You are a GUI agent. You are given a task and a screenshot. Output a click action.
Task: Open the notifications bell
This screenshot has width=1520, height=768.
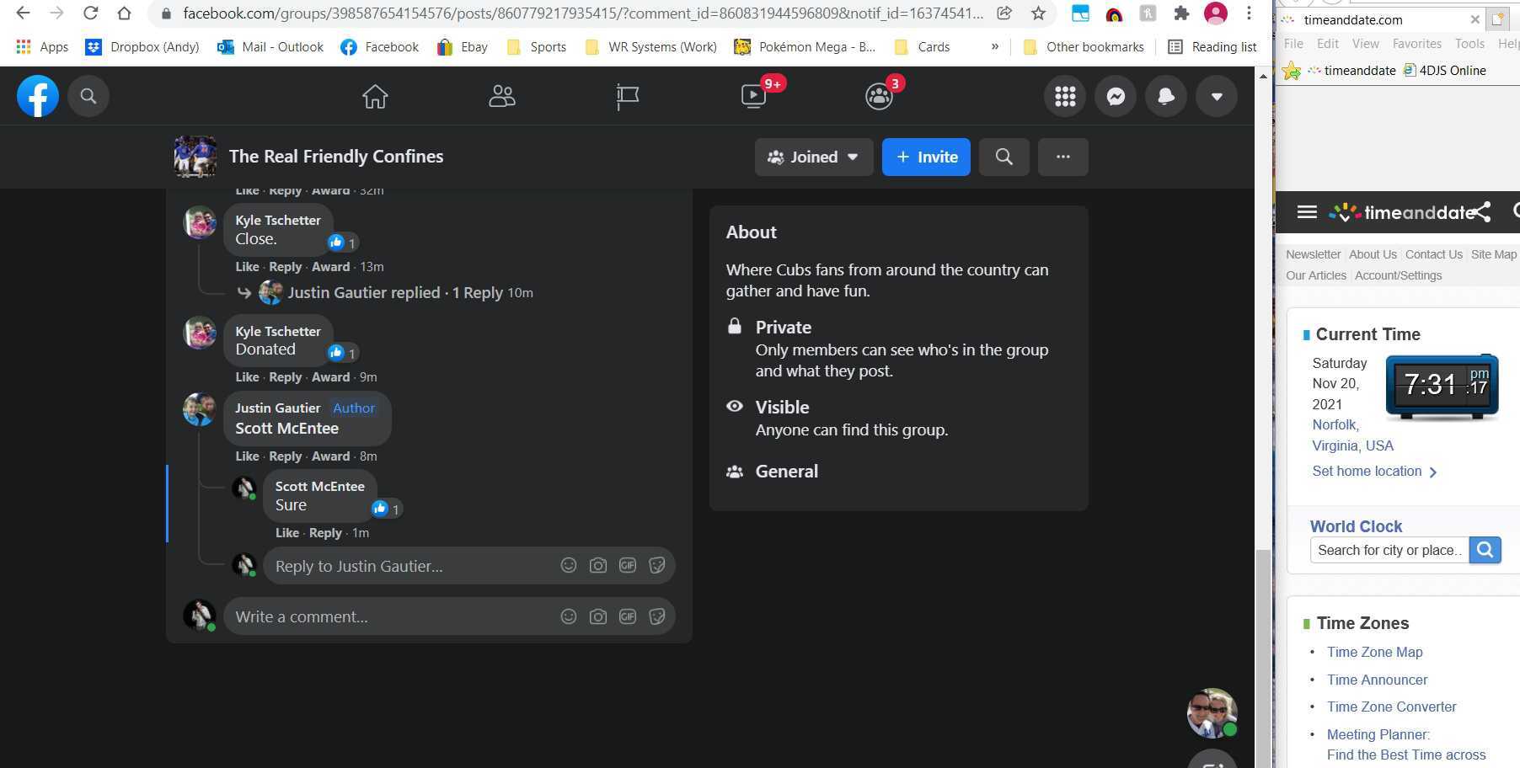[1166, 97]
